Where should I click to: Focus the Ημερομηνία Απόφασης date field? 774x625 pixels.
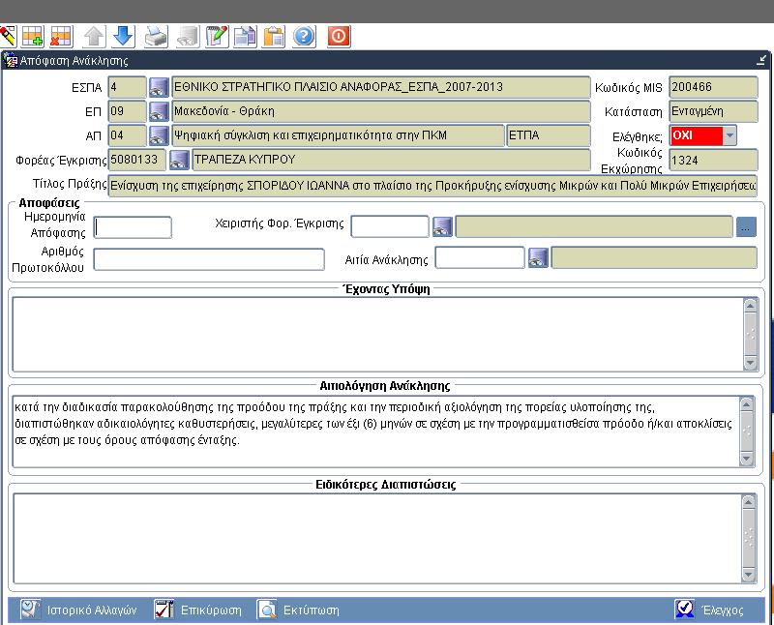(133, 227)
